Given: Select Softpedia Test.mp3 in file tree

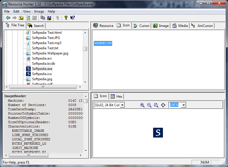Looking at the screenshot, I should pyautogui.click(x=46, y=43).
